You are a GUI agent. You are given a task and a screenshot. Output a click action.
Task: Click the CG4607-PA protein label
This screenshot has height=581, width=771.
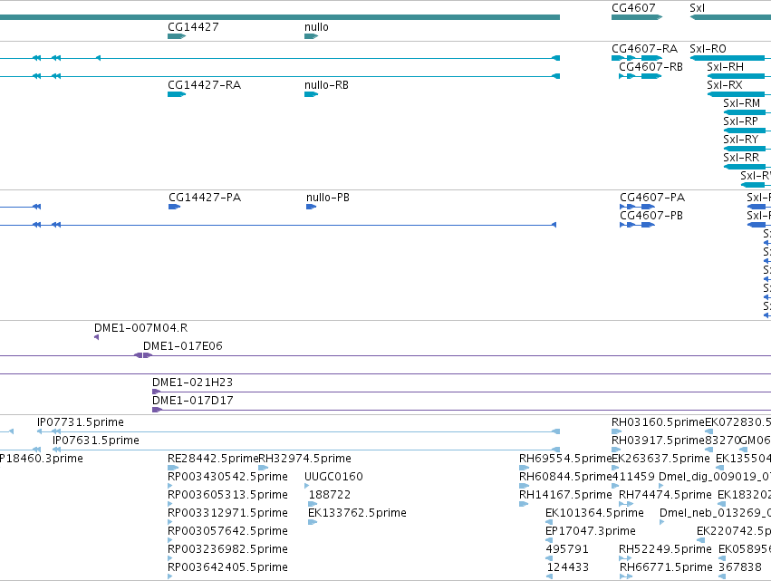click(652, 198)
